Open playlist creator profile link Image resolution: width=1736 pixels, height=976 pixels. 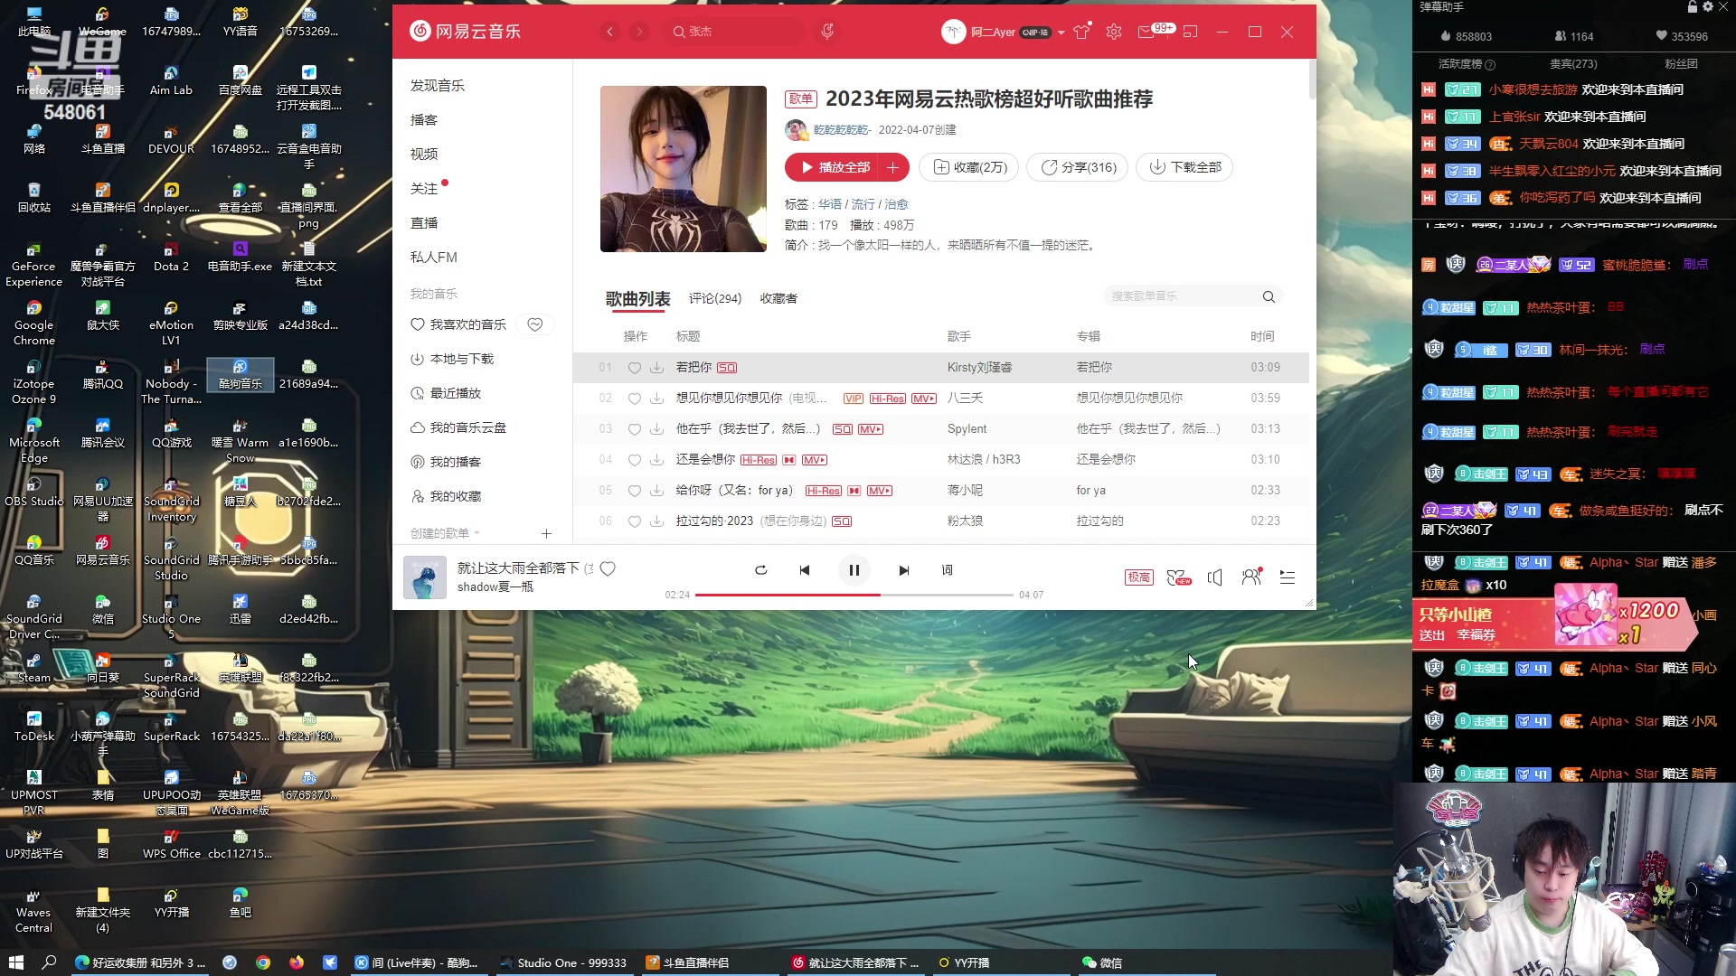click(842, 130)
